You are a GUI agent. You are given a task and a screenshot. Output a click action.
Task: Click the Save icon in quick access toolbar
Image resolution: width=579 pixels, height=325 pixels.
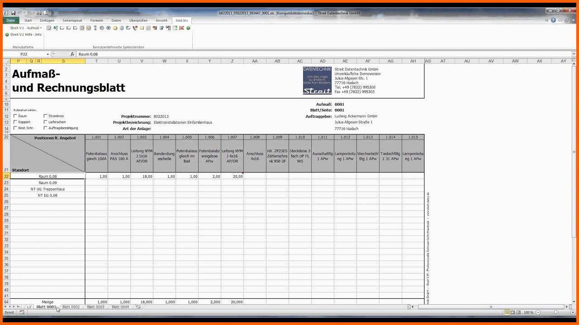tap(13, 13)
